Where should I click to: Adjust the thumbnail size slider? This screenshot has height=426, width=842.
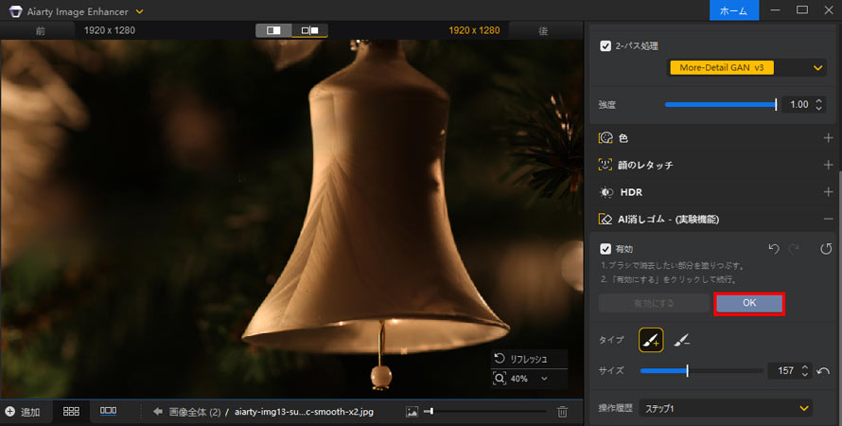point(484,412)
